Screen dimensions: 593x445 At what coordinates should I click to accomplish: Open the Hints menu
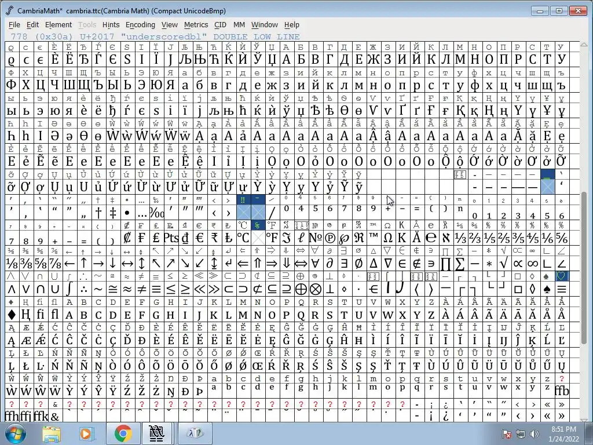pos(111,24)
